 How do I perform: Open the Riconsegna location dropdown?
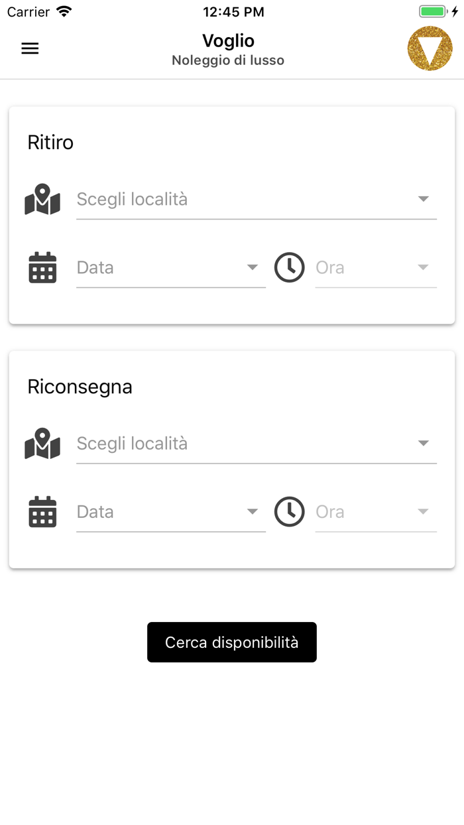click(x=424, y=443)
